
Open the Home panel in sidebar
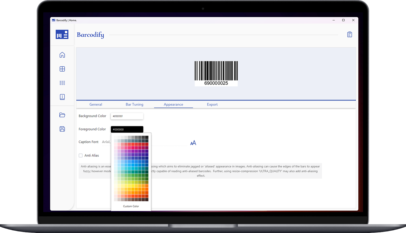[62, 55]
